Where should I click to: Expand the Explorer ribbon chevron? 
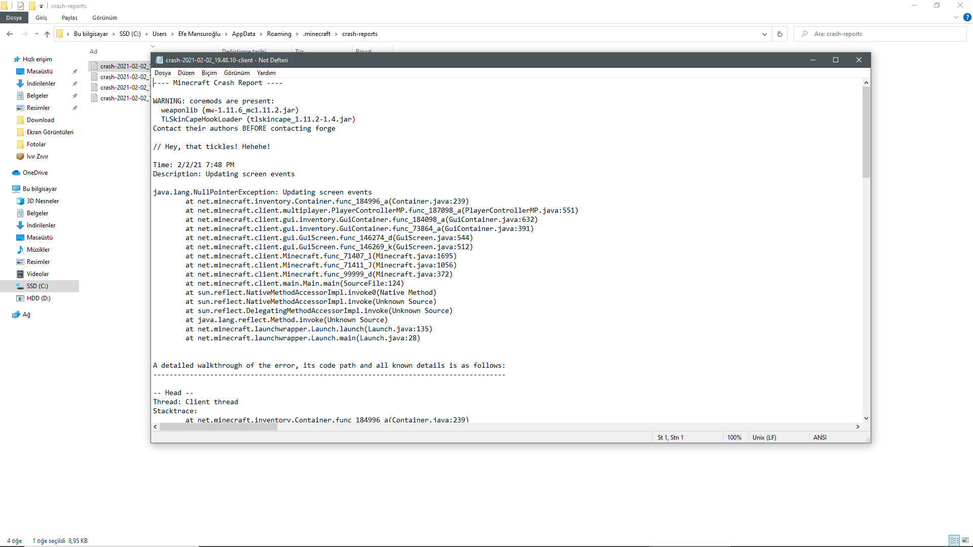(x=956, y=18)
